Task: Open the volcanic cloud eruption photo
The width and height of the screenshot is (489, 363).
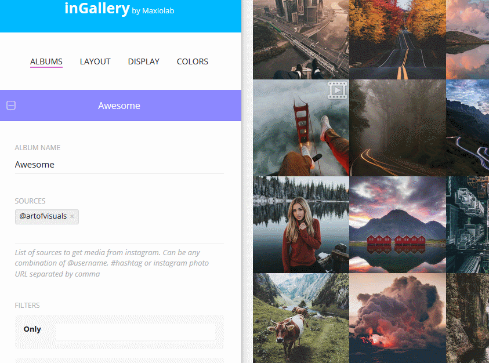Action: [x=397, y=318]
